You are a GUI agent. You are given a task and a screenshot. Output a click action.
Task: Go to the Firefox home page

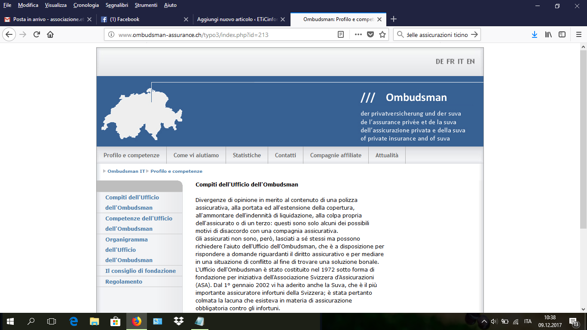(50, 34)
